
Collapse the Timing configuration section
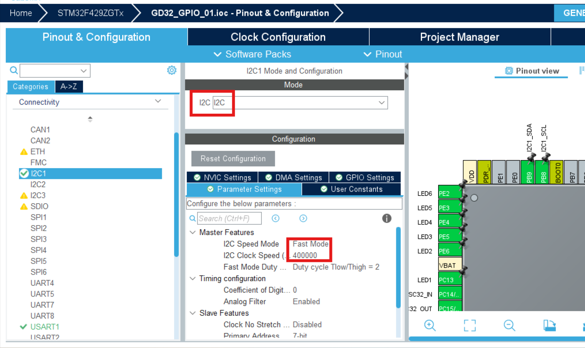(193, 278)
